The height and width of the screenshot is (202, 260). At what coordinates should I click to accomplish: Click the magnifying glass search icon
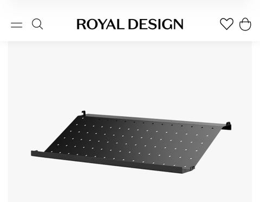[x=37, y=24]
